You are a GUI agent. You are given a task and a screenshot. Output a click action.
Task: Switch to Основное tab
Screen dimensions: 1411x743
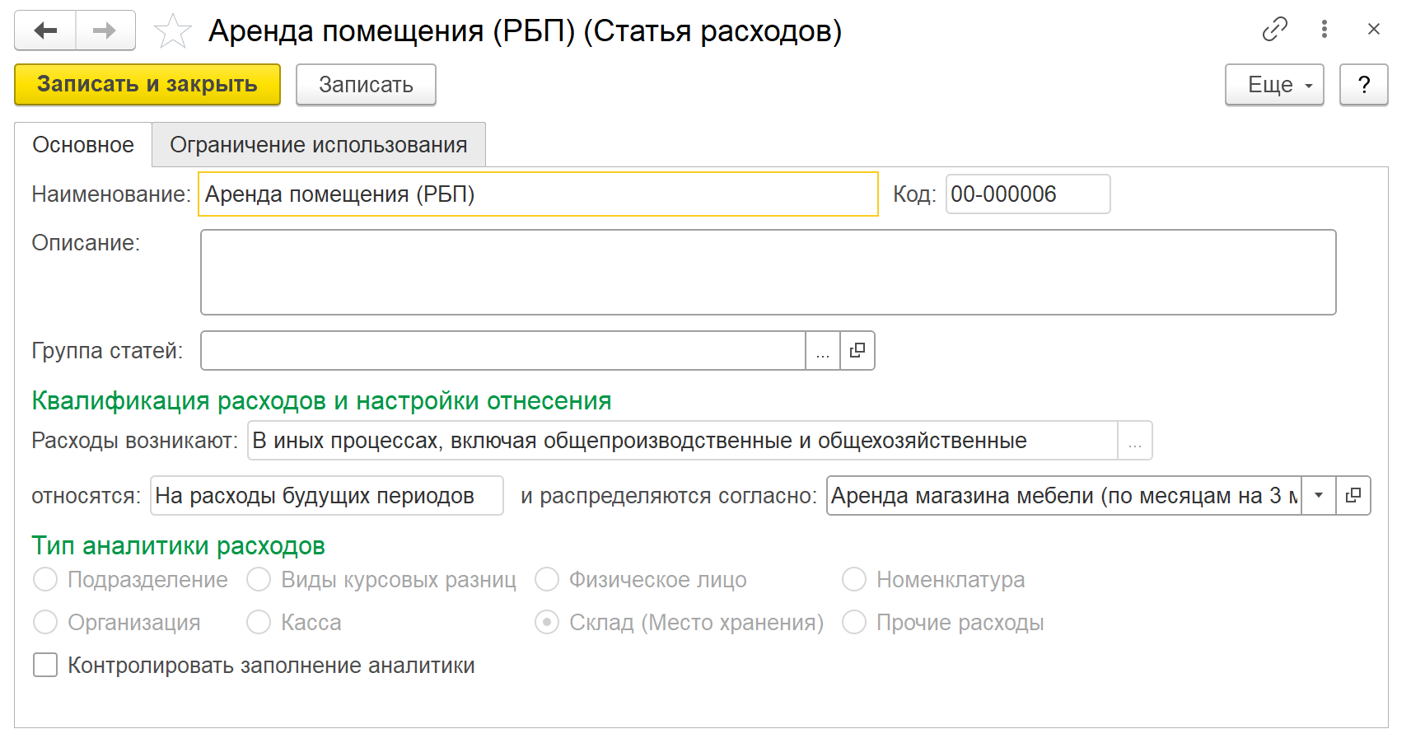coord(83,145)
